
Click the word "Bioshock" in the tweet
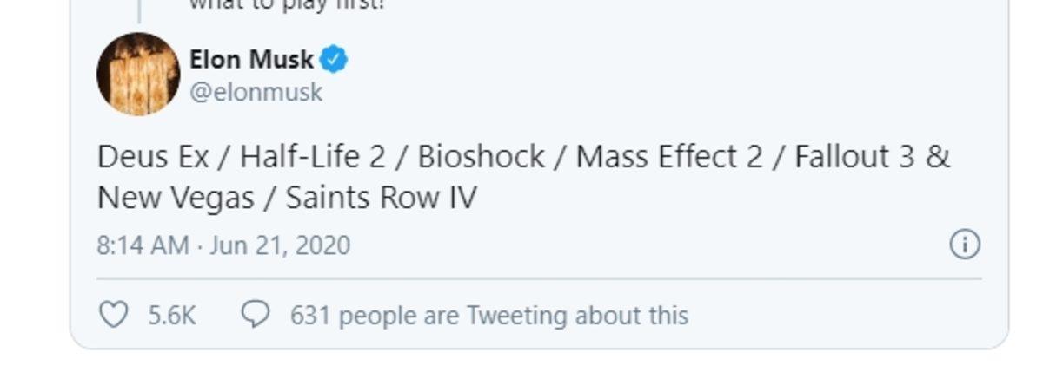click(482, 157)
